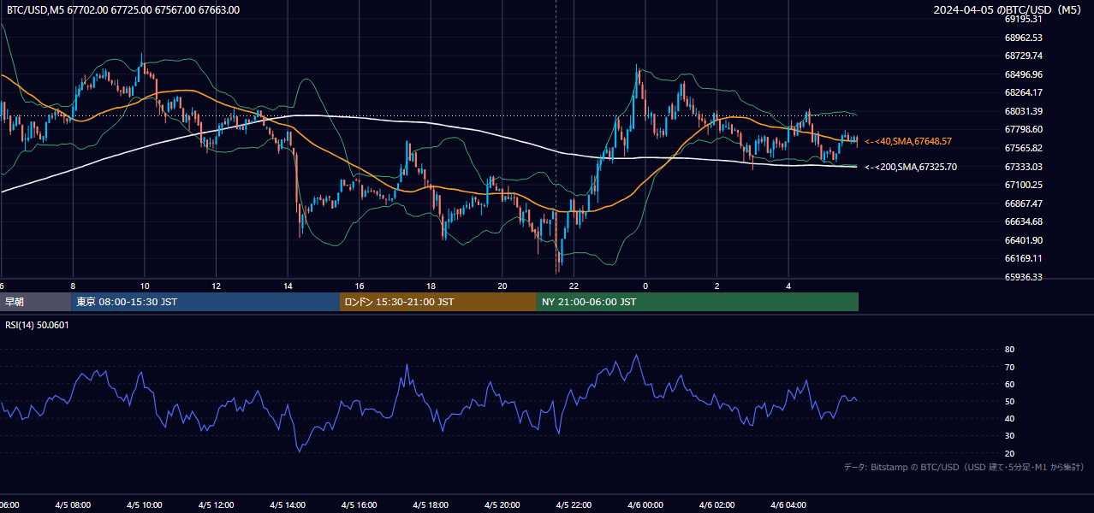Click the 4/6 02:00 date axis label

tap(716, 505)
